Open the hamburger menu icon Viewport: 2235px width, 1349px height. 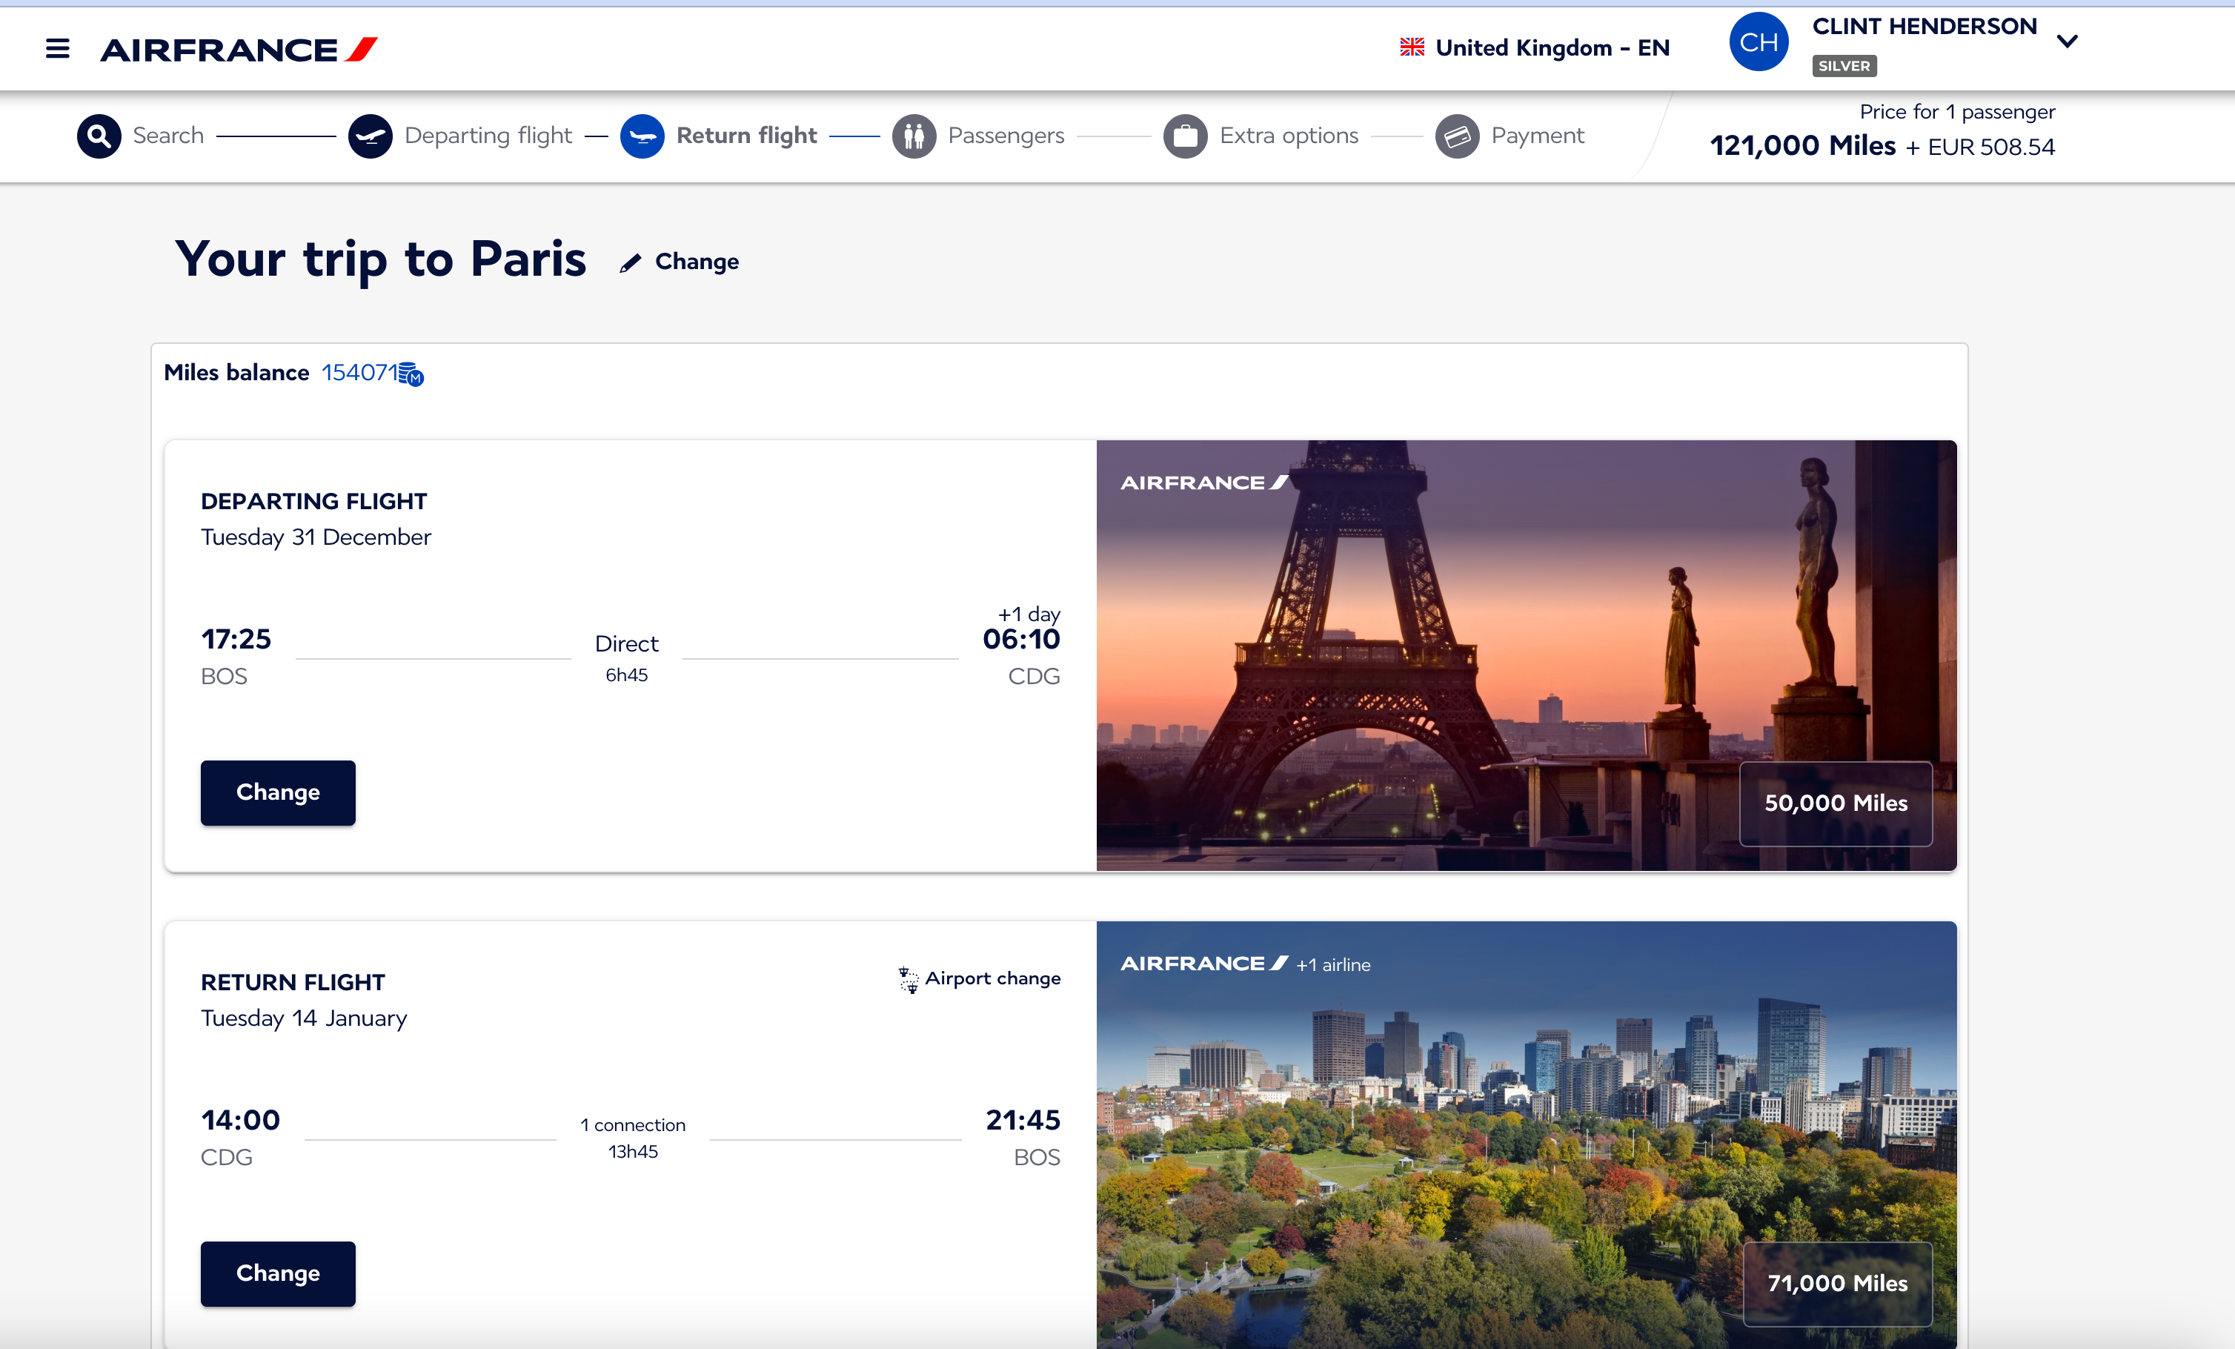coord(57,48)
